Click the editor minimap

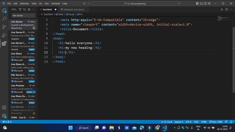[x=224, y=18]
